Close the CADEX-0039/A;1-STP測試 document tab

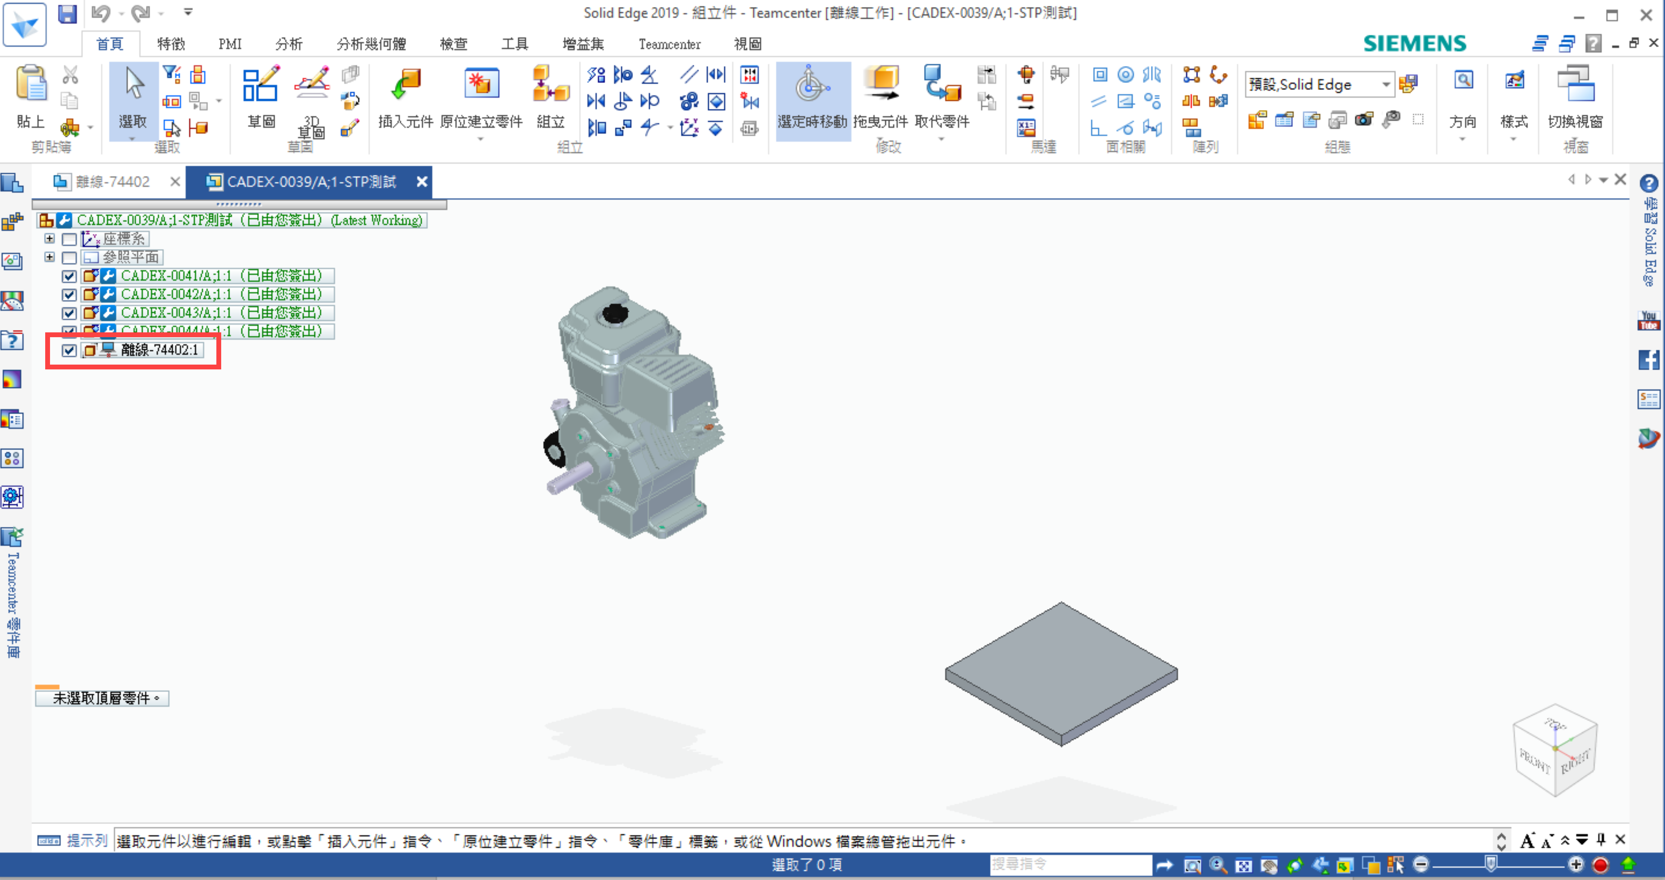click(422, 182)
